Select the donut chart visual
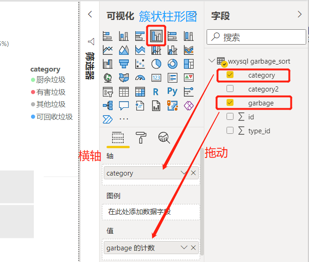This screenshot has height=262, width=309. pos(172,64)
